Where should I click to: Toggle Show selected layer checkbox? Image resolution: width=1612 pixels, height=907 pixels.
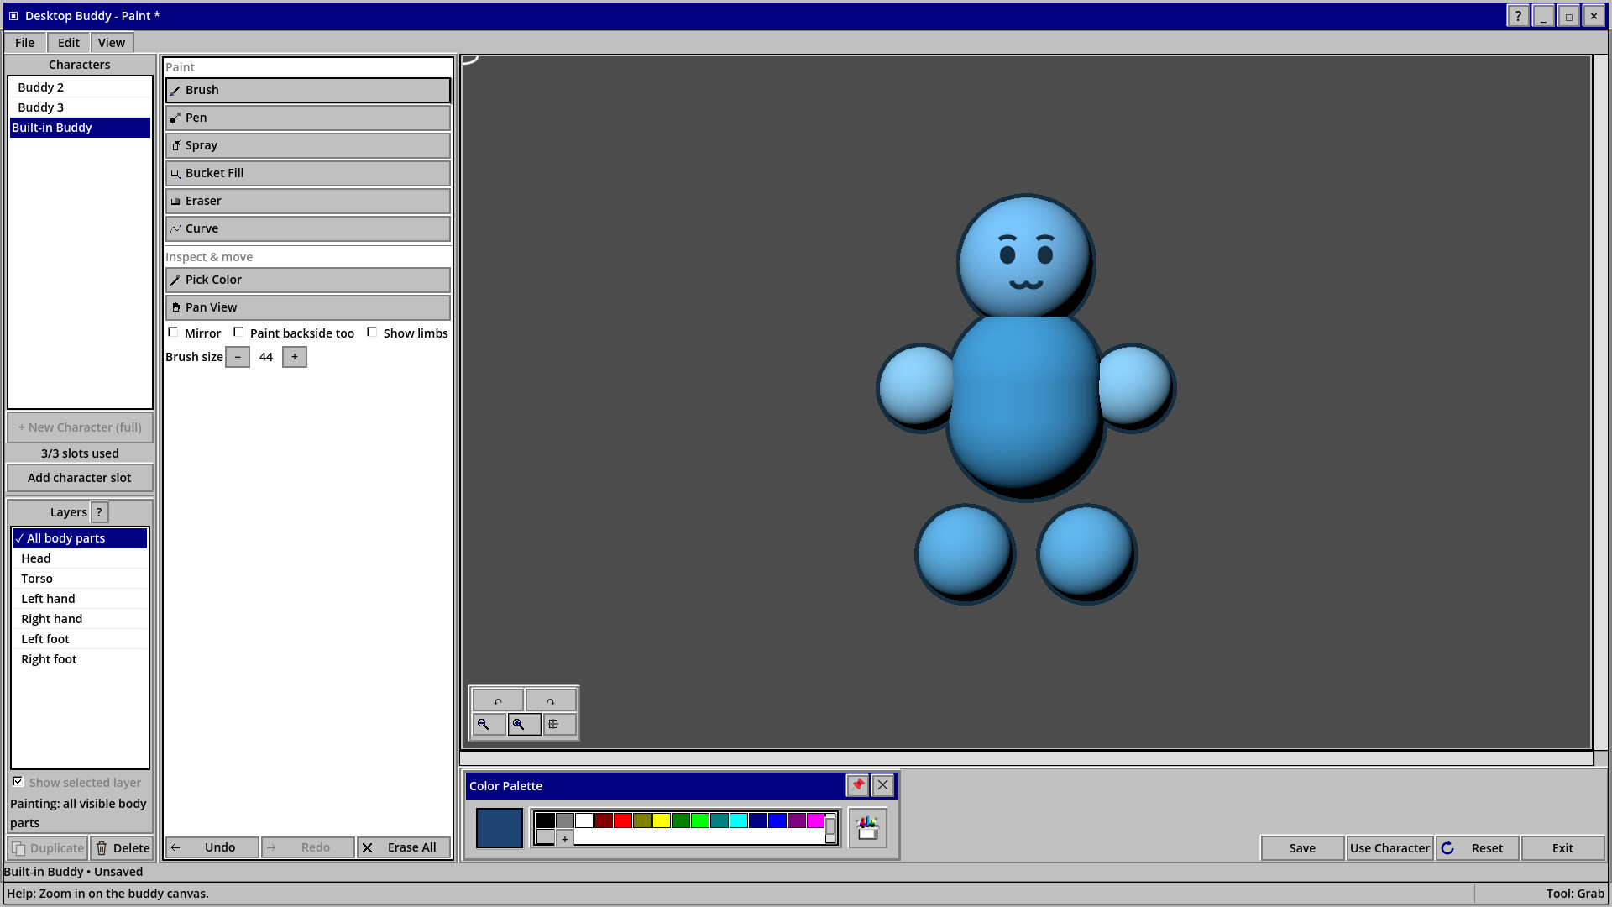coord(18,782)
